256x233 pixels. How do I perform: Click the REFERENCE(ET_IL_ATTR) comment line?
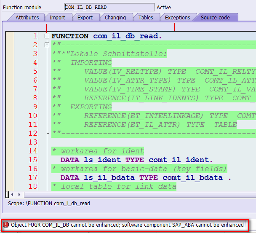144,125
